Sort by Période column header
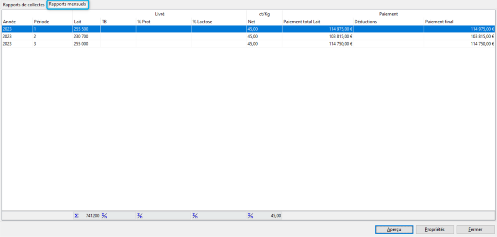The width and height of the screenshot is (497, 237). click(x=52, y=21)
